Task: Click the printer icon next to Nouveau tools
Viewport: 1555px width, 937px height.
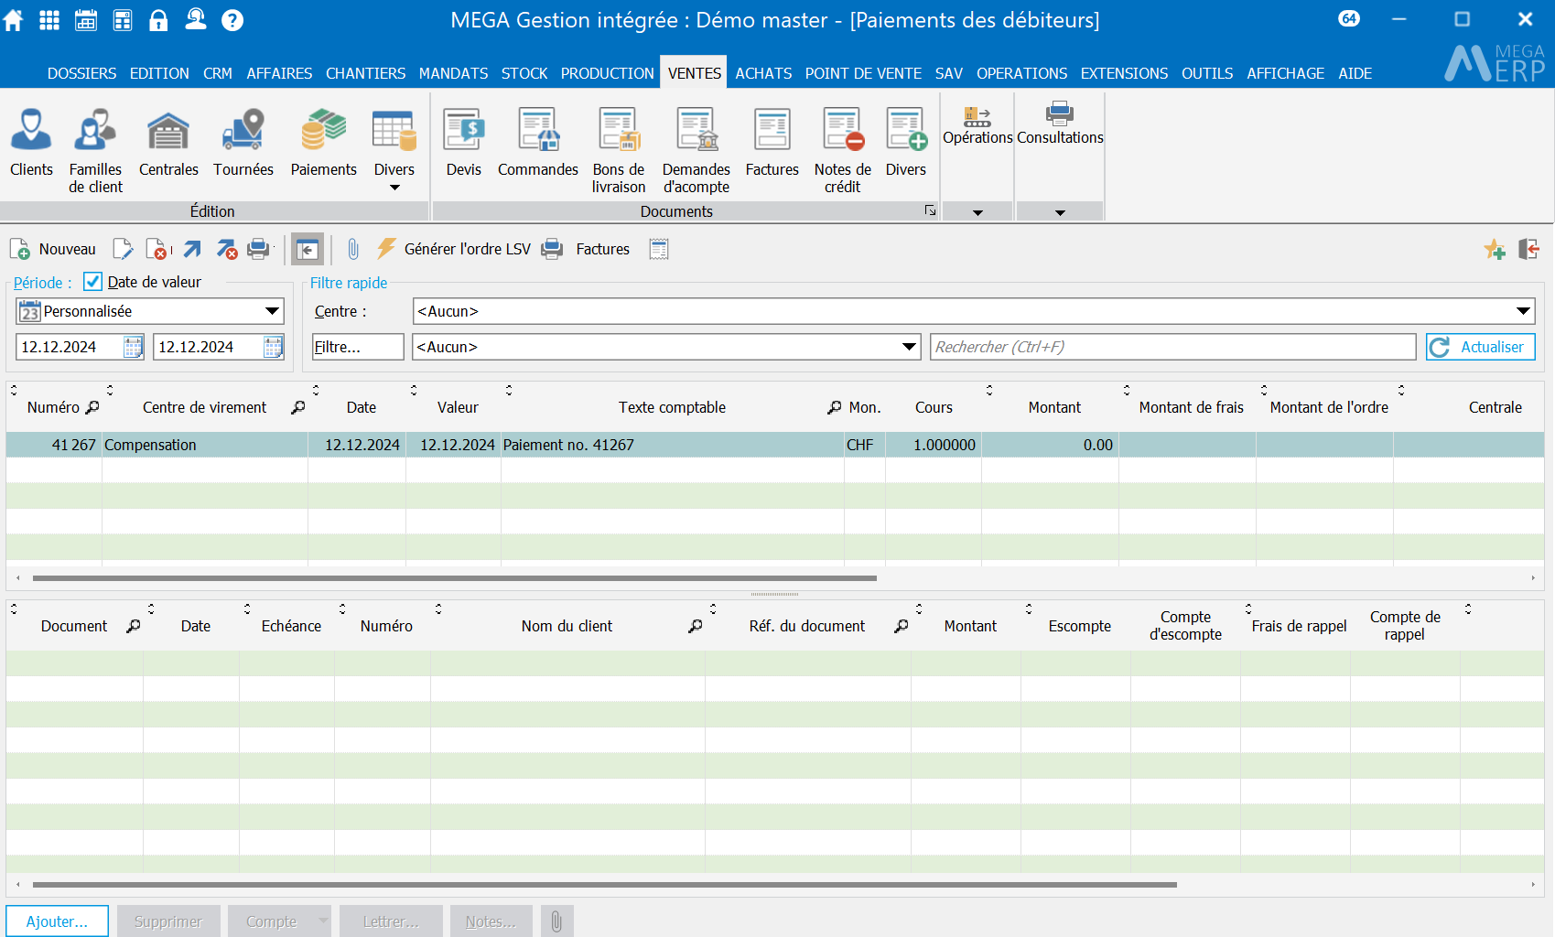Action: tap(259, 249)
